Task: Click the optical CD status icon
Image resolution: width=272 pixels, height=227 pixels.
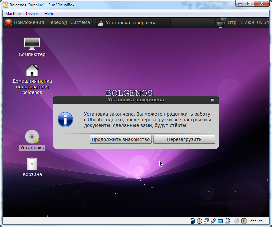Action: 199,221
